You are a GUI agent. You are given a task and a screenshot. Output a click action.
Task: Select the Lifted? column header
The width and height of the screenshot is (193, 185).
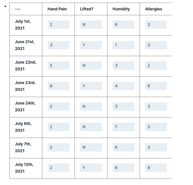pos(87,9)
